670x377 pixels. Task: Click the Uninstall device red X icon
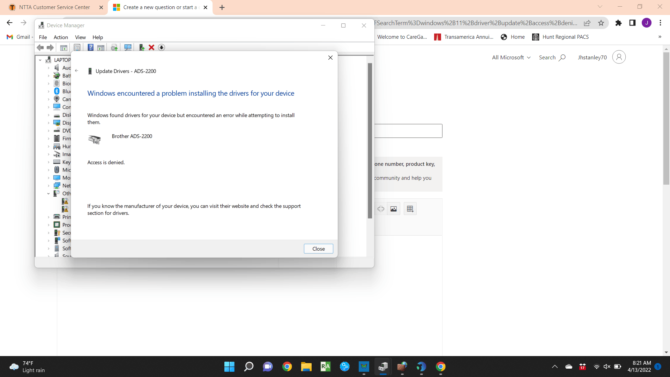[151, 47]
